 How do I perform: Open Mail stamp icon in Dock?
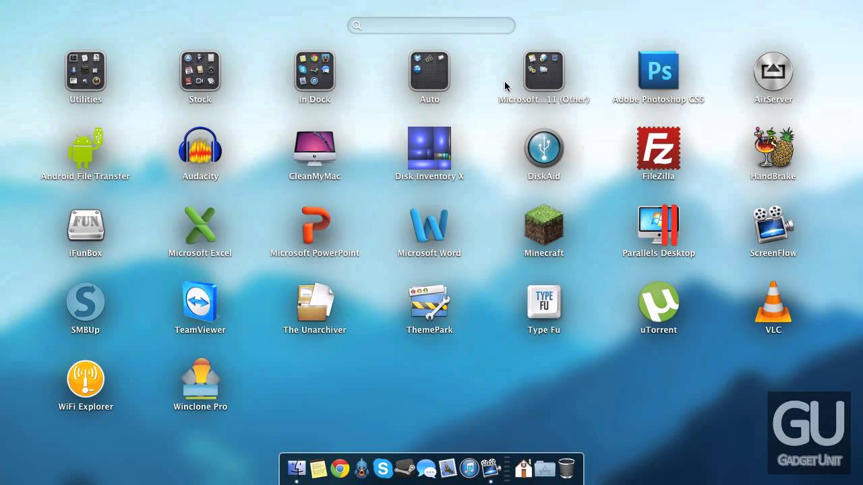click(448, 468)
